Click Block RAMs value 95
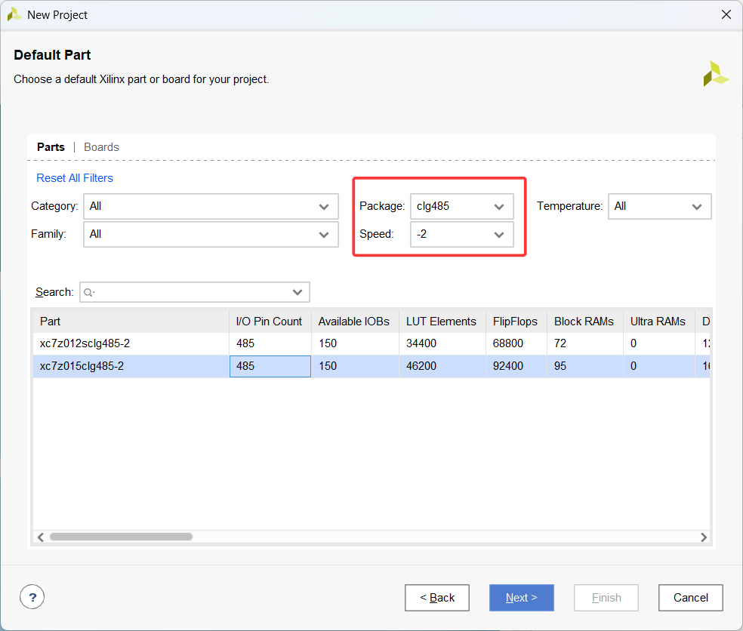Screen dimensions: 743x631 tap(560, 366)
